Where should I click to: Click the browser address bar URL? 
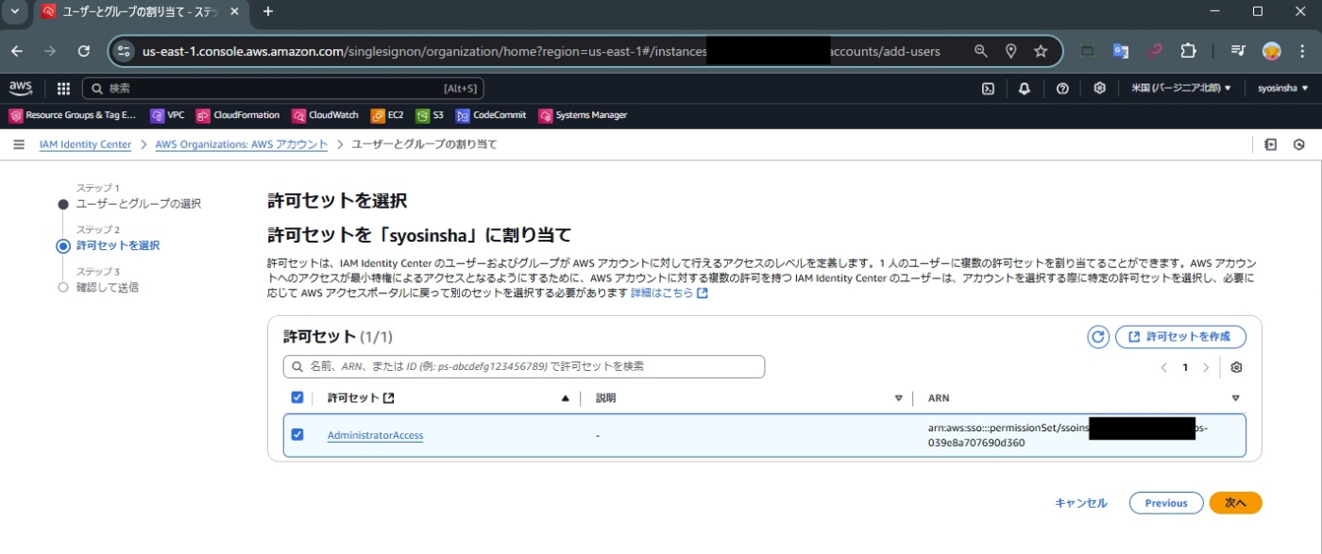click(x=541, y=51)
